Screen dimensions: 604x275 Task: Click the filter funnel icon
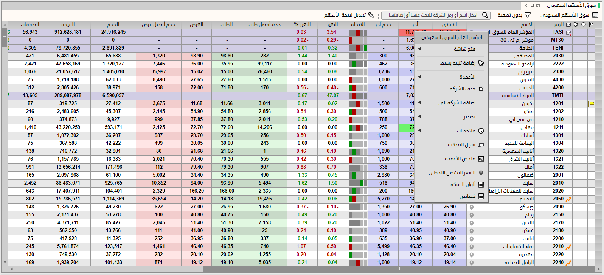coord(528,15)
